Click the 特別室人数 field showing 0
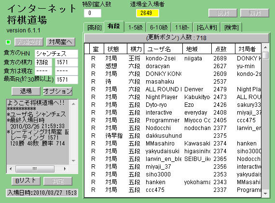Image resolution: width=275 pixels, height=203 pixels. (93, 13)
